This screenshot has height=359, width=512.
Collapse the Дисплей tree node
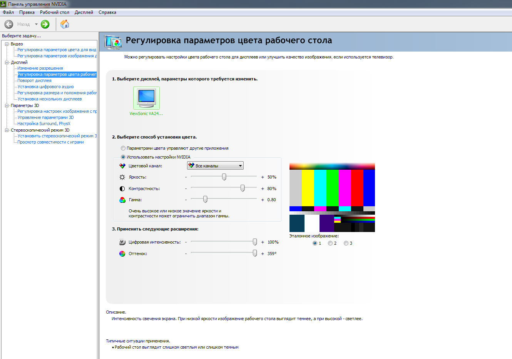tap(7, 62)
